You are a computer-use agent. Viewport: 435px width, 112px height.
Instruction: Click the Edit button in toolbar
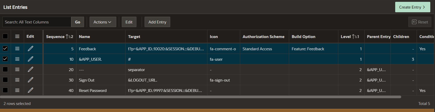pyautogui.click(x=129, y=22)
